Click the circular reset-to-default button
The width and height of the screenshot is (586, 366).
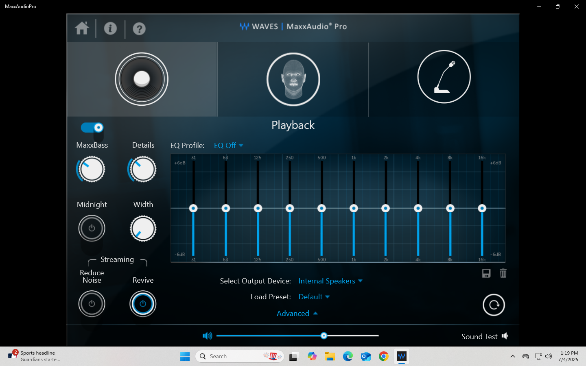pos(494,305)
